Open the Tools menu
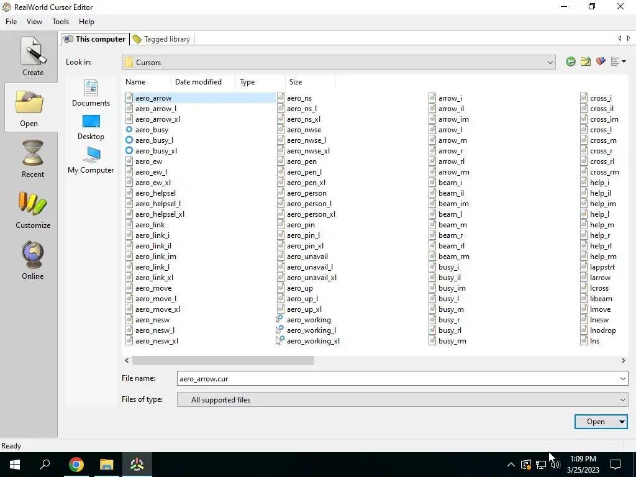636x477 pixels. point(60,22)
